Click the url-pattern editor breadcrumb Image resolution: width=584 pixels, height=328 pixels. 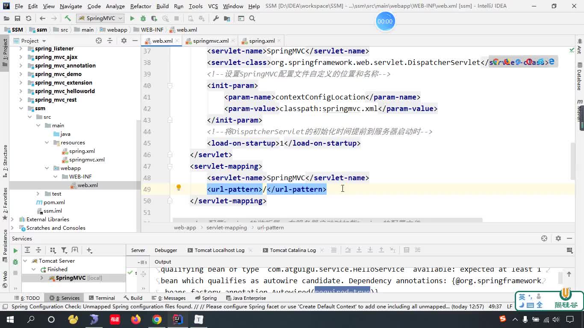[x=271, y=228]
